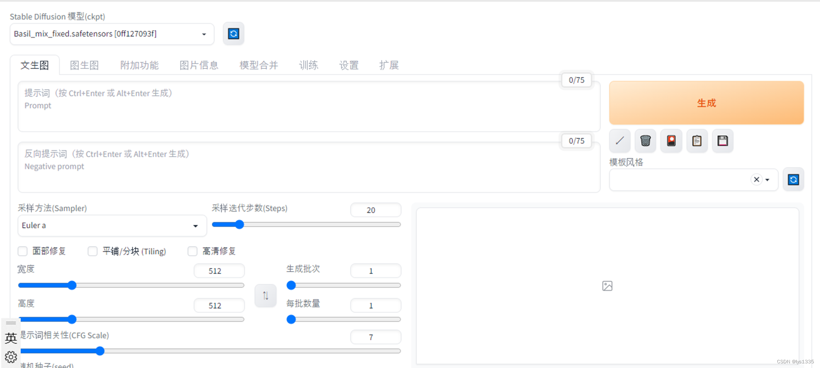Image resolution: width=820 pixels, height=368 pixels.
Task: Enable the 高清修复 hires fix checkbox
Action: click(x=192, y=251)
